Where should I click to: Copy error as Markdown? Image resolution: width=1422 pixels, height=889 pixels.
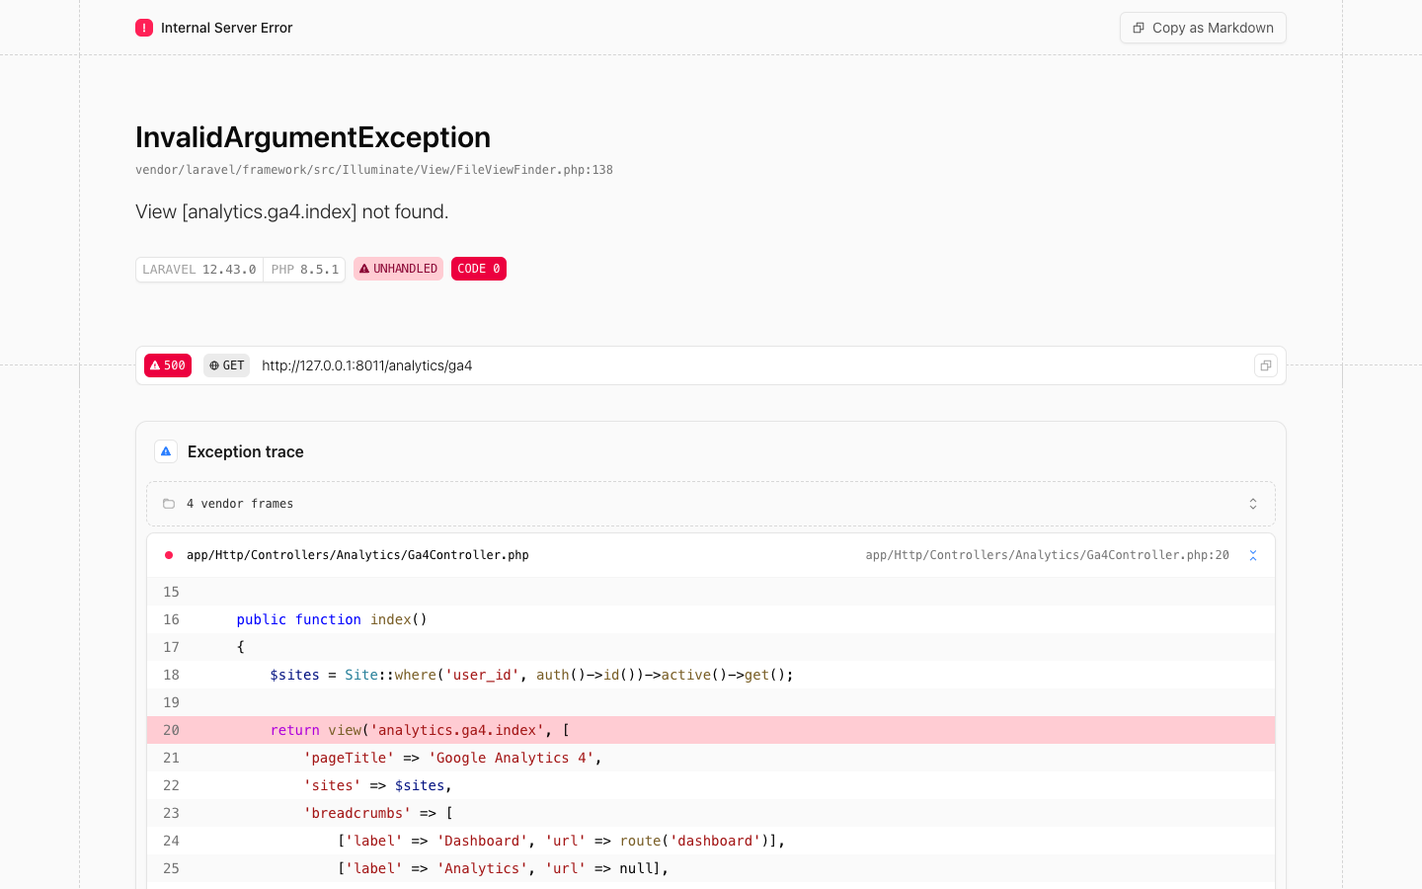click(1203, 28)
